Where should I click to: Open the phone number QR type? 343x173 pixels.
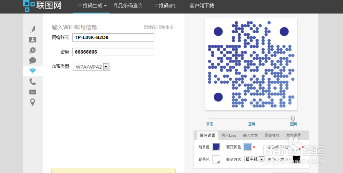point(33,82)
